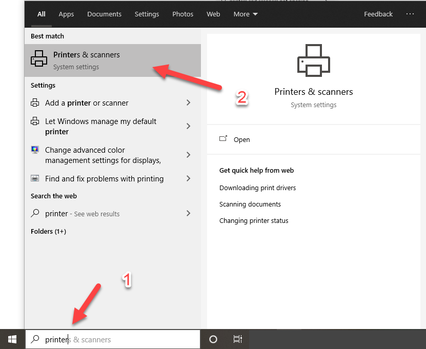Viewport: 426px width, 349px height.
Task: Select Let Windows manage my default printer
Action: pyautogui.click(x=100, y=126)
